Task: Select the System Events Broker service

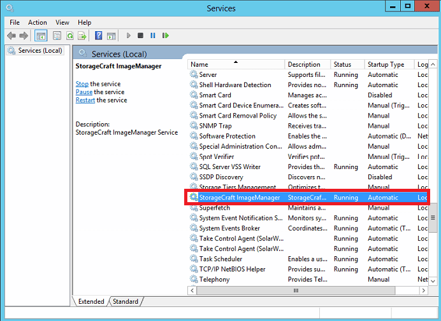Action: (x=308, y=228)
